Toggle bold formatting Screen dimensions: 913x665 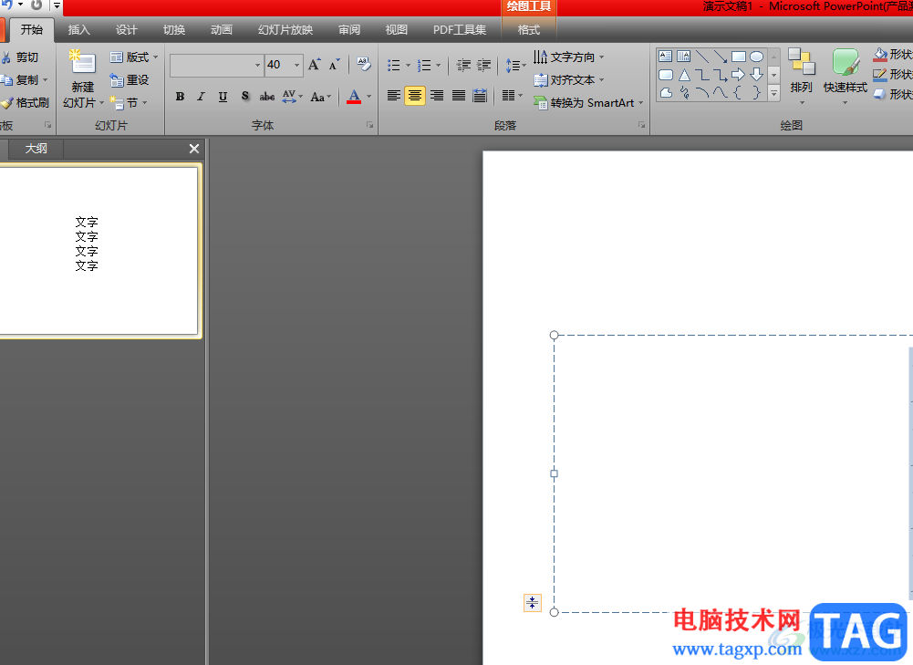(x=180, y=97)
